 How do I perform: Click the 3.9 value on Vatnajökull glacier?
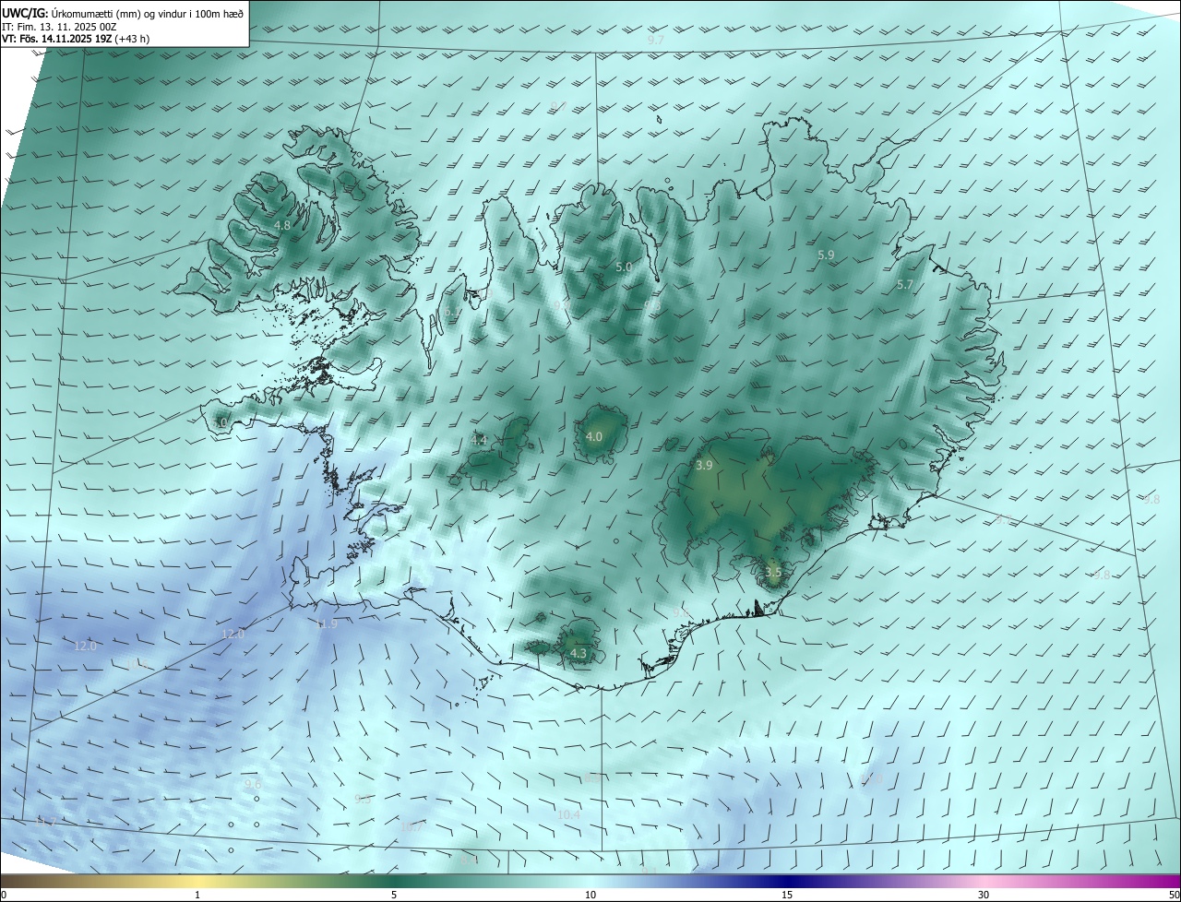pyautogui.click(x=704, y=466)
